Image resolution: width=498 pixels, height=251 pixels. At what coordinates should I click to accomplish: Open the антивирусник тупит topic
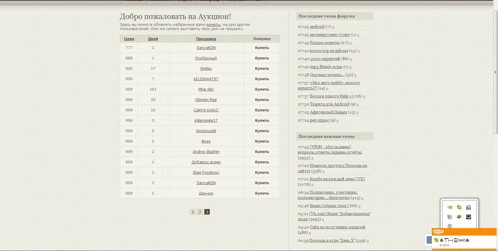tap(330, 34)
